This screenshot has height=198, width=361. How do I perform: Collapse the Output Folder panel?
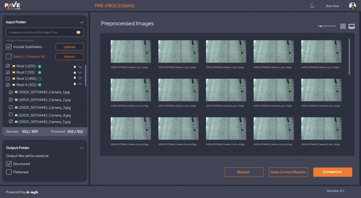[x=81, y=148]
